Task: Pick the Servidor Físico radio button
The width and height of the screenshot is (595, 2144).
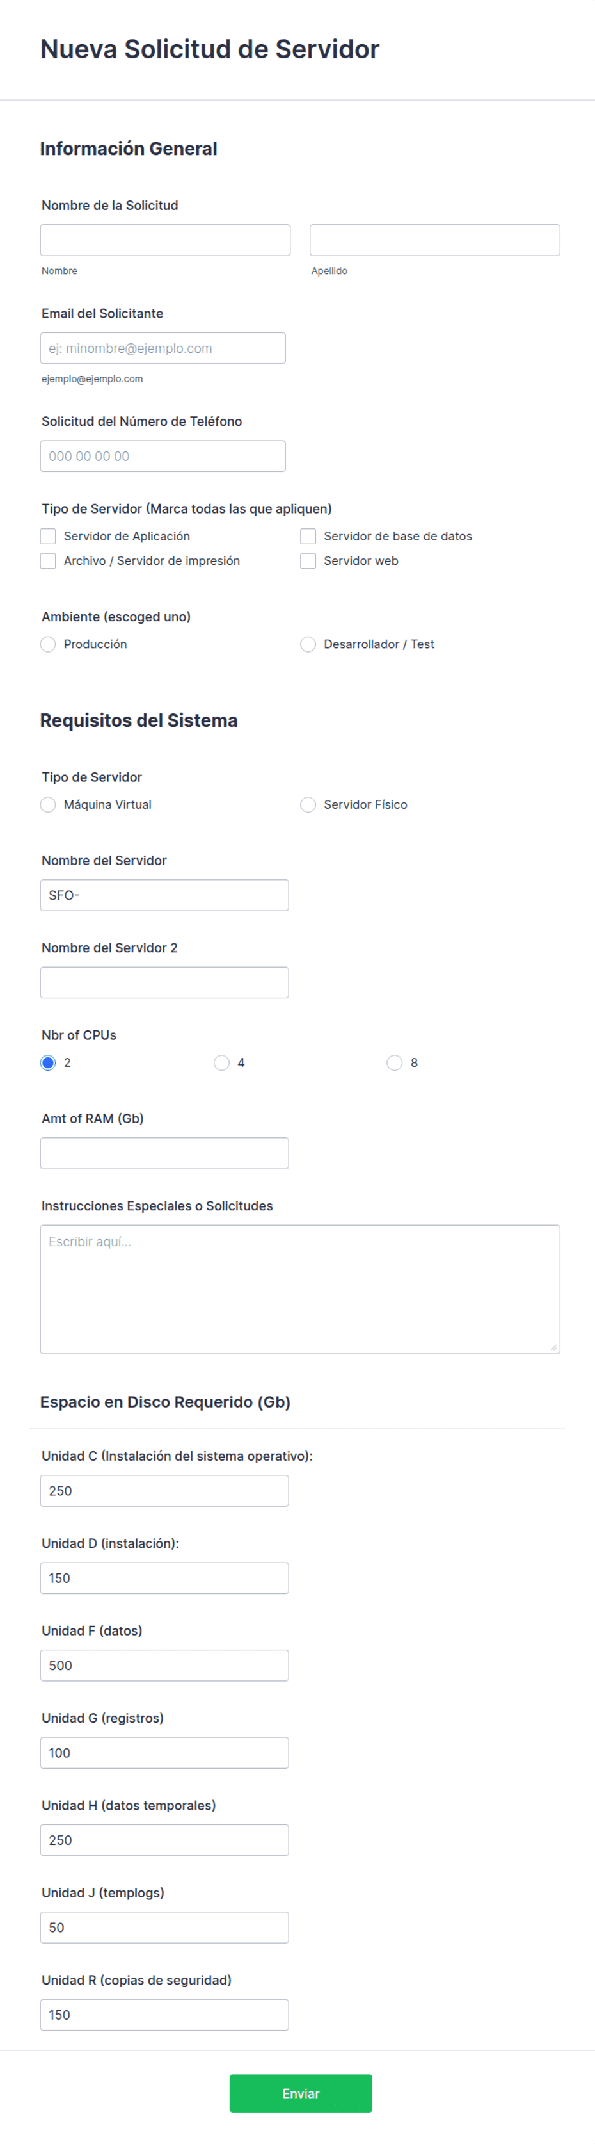Action: [x=308, y=805]
